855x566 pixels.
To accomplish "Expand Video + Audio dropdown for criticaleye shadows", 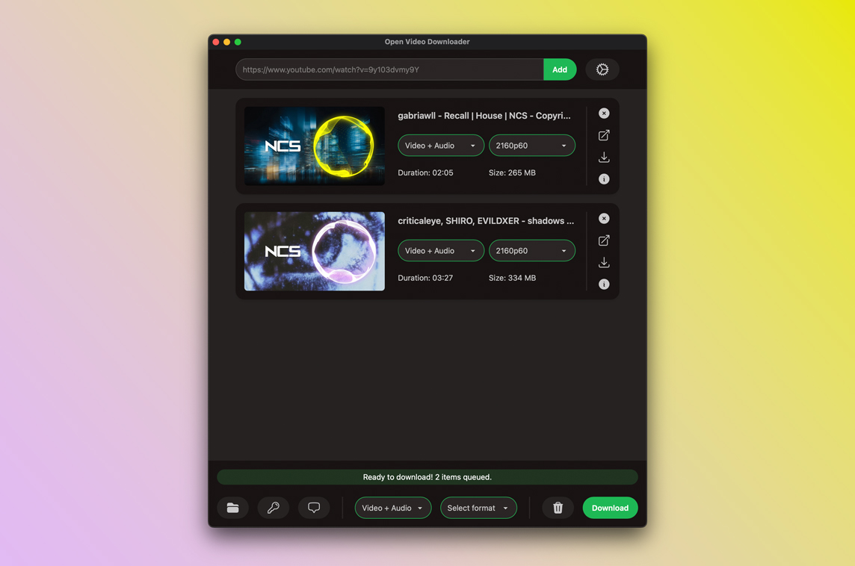I will pos(440,251).
